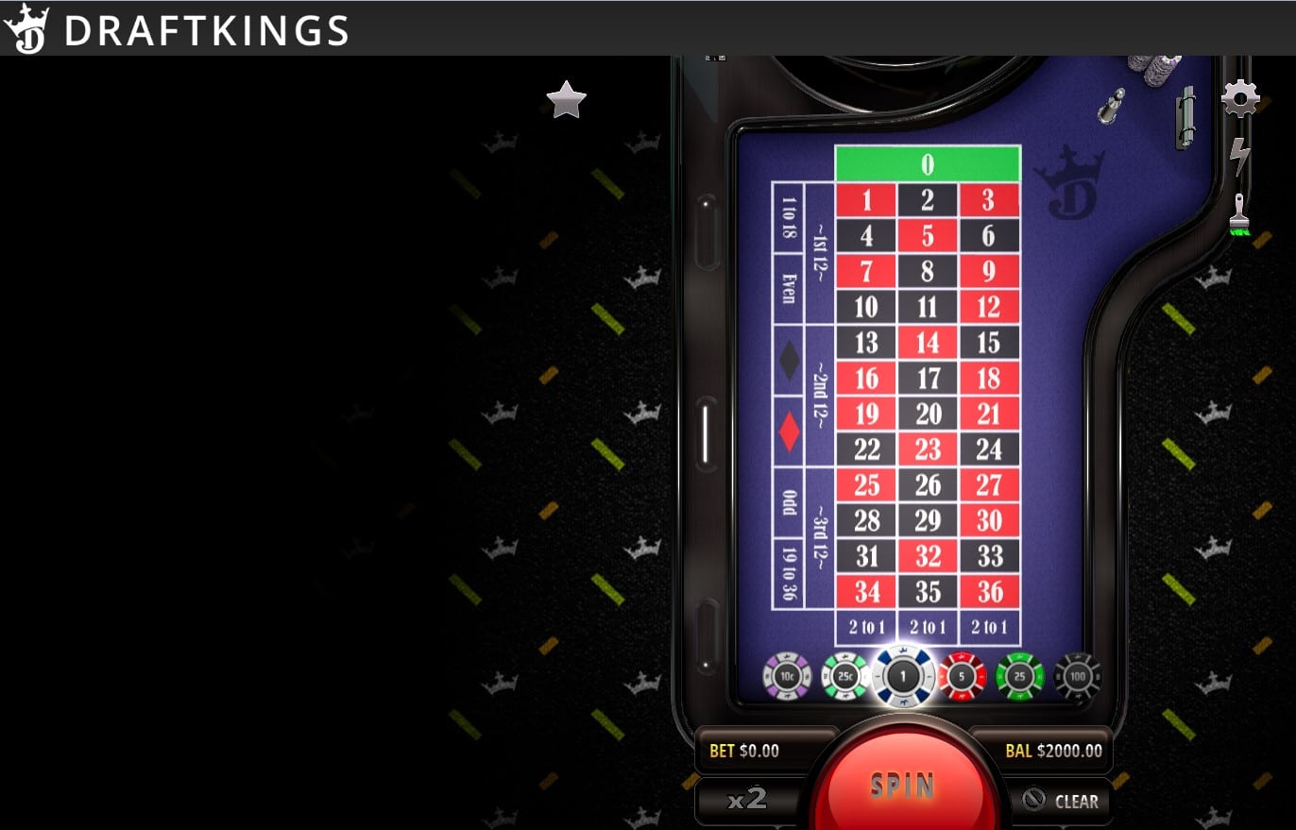The image size is (1296, 830).
Task: Bet on the red diamond
Action: [x=789, y=432]
